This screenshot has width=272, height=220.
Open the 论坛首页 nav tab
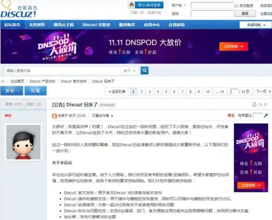coord(12,25)
